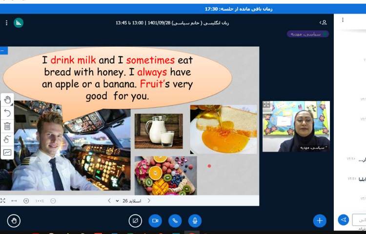This screenshot has width=366, height=234.
Task: Click the talking indicator name pill
Action: point(307,34)
